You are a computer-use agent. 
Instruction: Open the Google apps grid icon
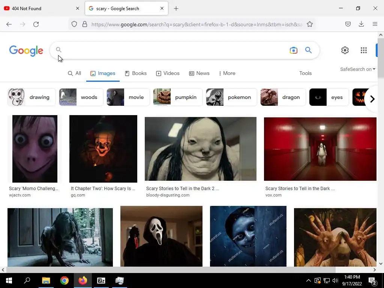tap(364, 50)
